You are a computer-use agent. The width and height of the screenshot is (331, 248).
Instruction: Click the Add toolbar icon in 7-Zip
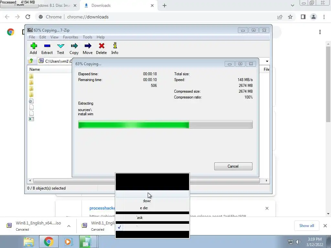33,48
